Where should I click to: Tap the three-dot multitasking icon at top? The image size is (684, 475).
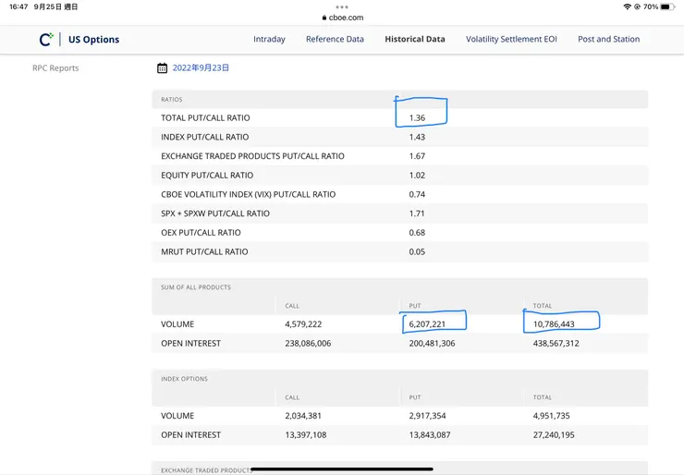342,6
